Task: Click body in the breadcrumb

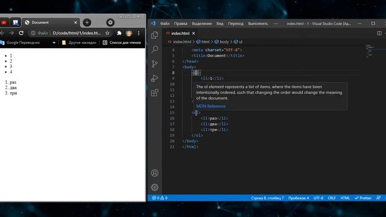Action: coord(224,42)
